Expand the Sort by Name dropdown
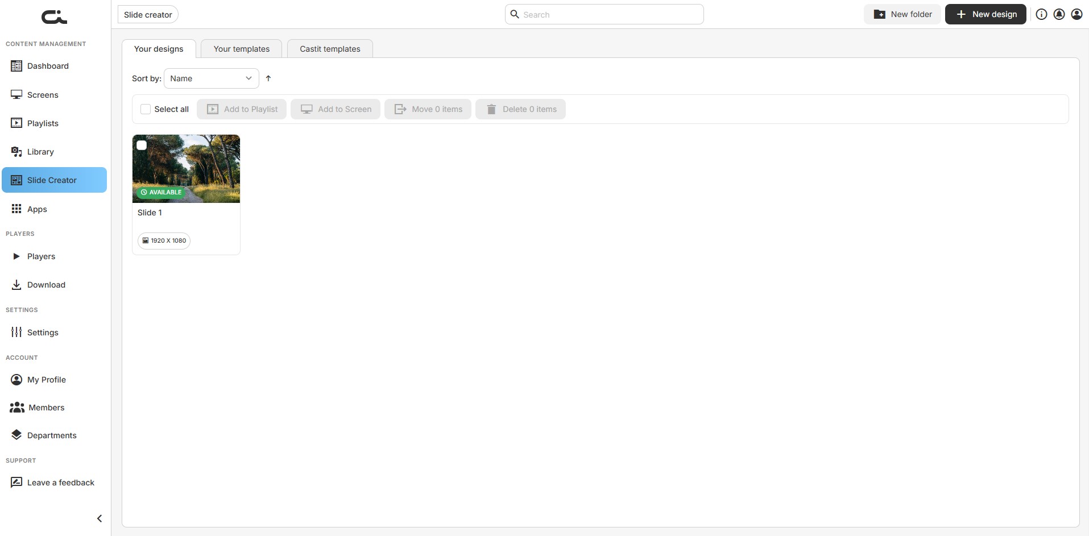This screenshot has width=1089, height=536. click(211, 78)
